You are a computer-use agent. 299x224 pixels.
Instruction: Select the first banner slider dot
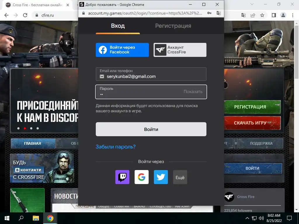pyautogui.click(x=18, y=128)
